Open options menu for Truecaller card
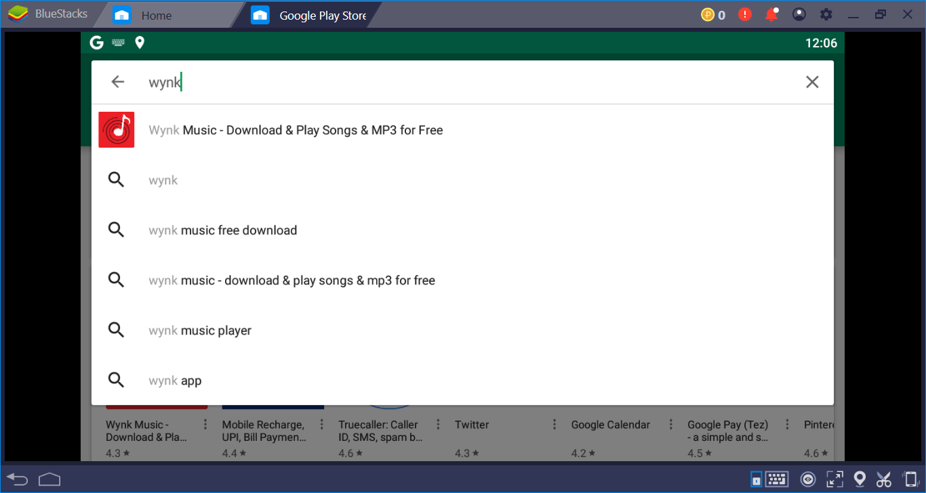This screenshot has height=493, width=926. (x=438, y=425)
